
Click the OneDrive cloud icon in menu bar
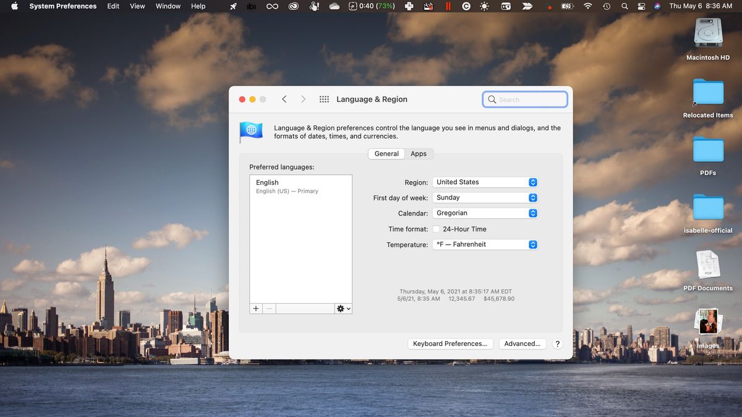tap(335, 6)
